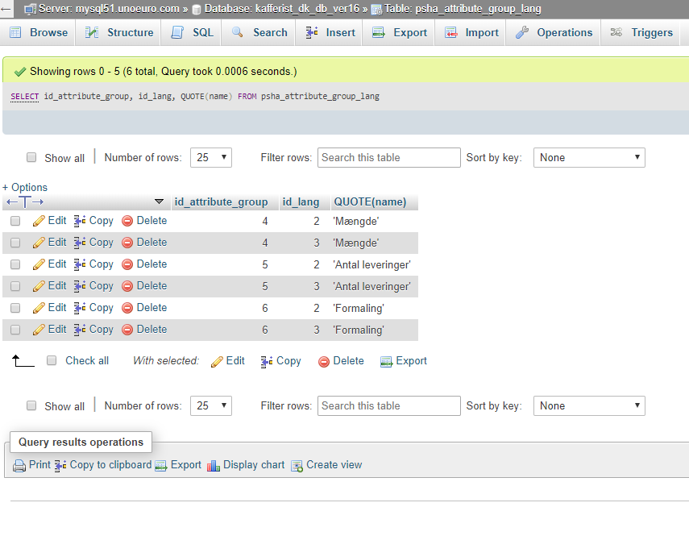The height and width of the screenshot is (536, 689).
Task: Click the Copy to clipboard icon
Action: pos(60,465)
